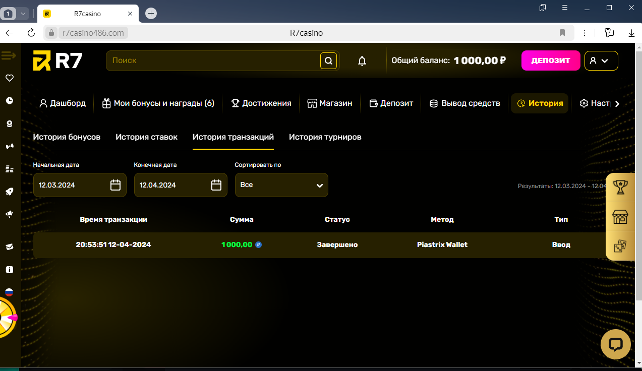Open the trophy widget on right panel
The image size is (642, 371).
coord(619,188)
